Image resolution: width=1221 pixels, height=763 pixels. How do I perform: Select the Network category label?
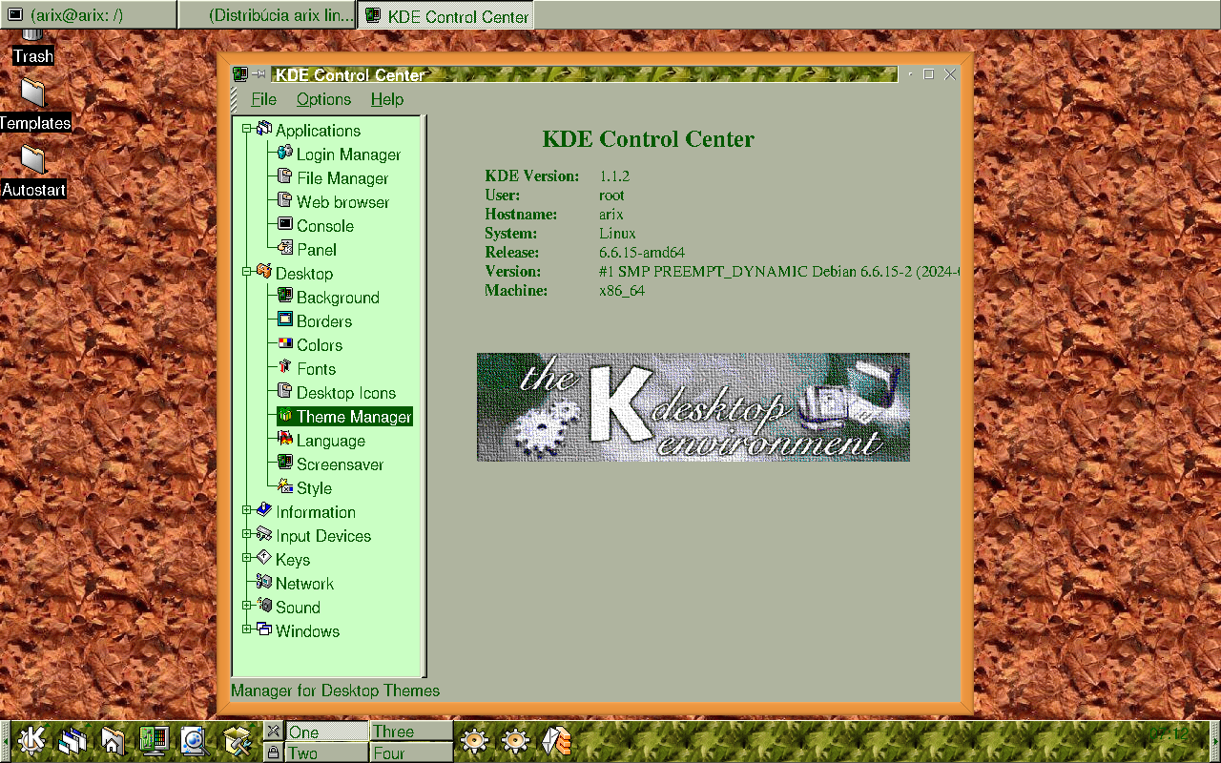pyautogui.click(x=304, y=584)
